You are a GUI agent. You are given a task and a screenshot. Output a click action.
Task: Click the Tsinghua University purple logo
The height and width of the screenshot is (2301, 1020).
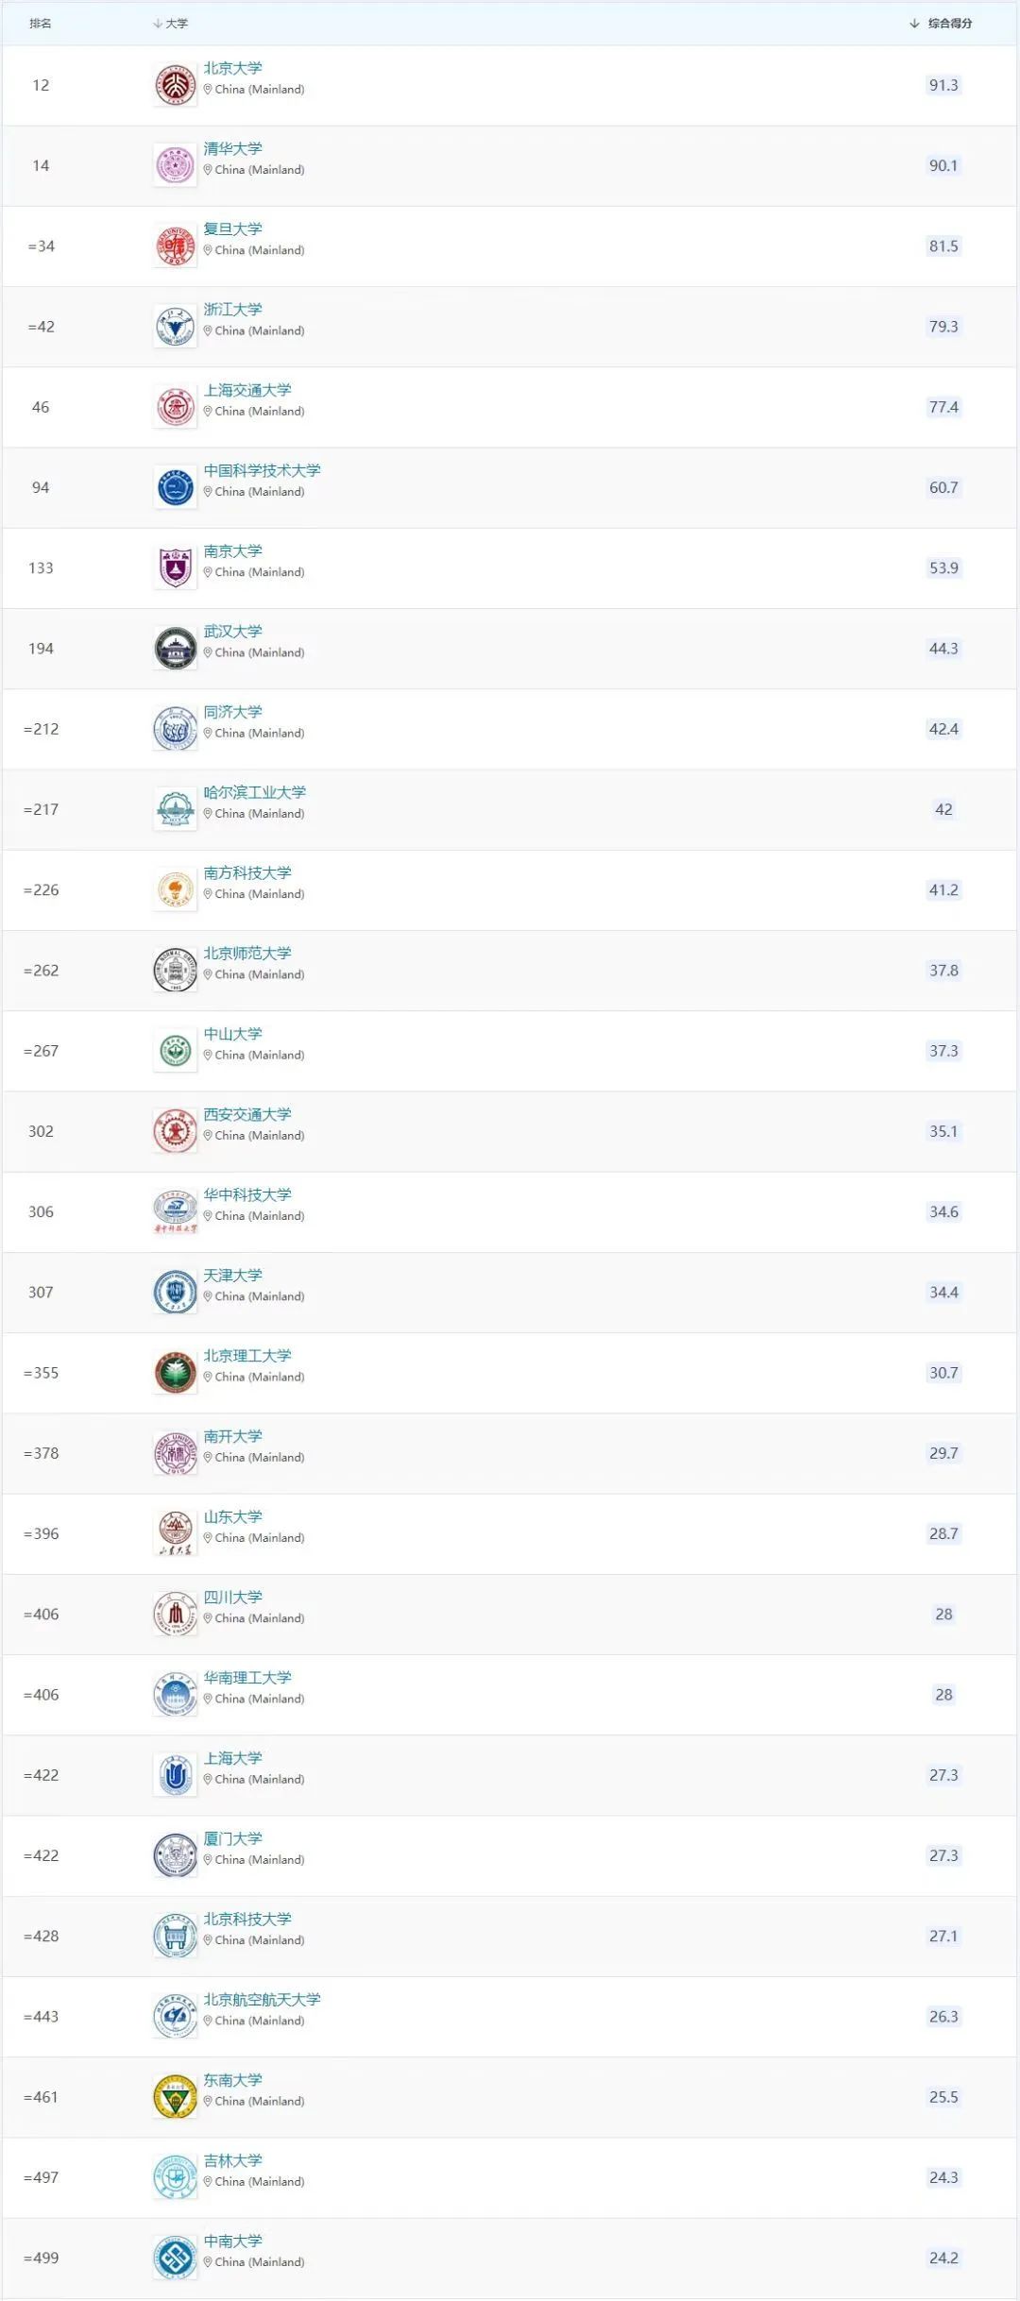[x=175, y=165]
